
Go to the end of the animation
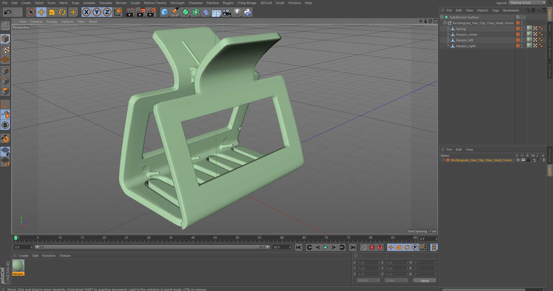tap(353, 247)
